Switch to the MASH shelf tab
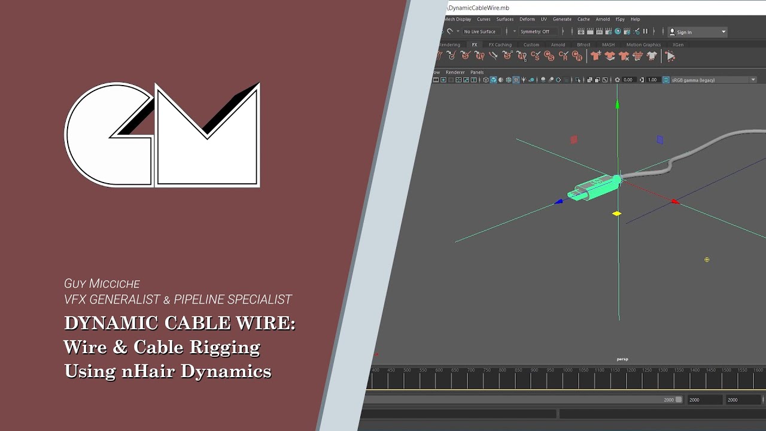The width and height of the screenshot is (766, 431). tap(609, 44)
